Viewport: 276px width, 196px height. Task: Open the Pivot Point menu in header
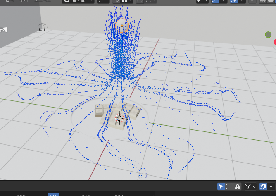pos(103,1)
